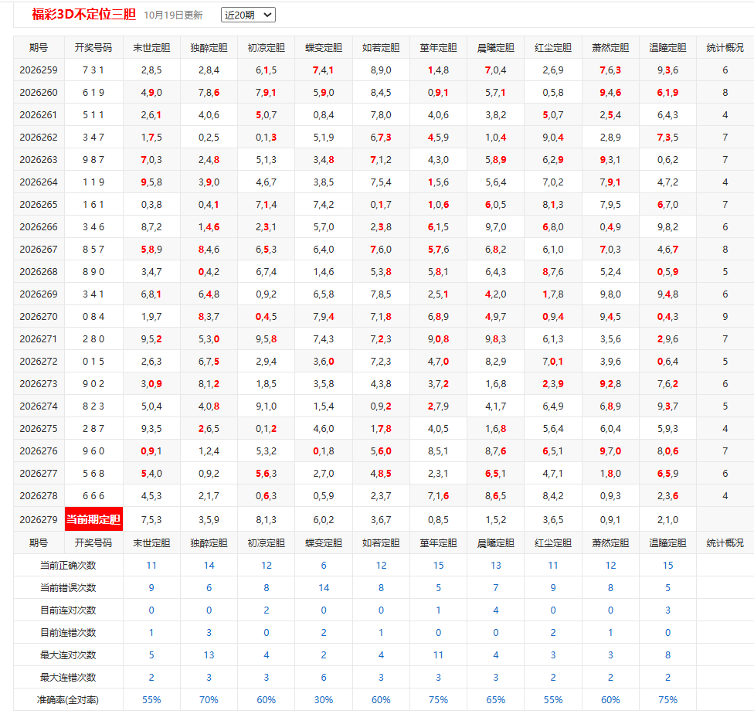
Task: Click the 最大连错次数 row label
Action: 68,678
